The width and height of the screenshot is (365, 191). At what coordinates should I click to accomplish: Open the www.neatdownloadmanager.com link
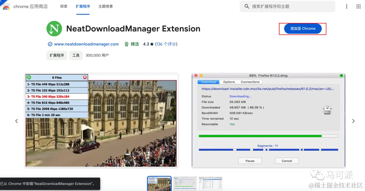pyautogui.click(x=87, y=44)
